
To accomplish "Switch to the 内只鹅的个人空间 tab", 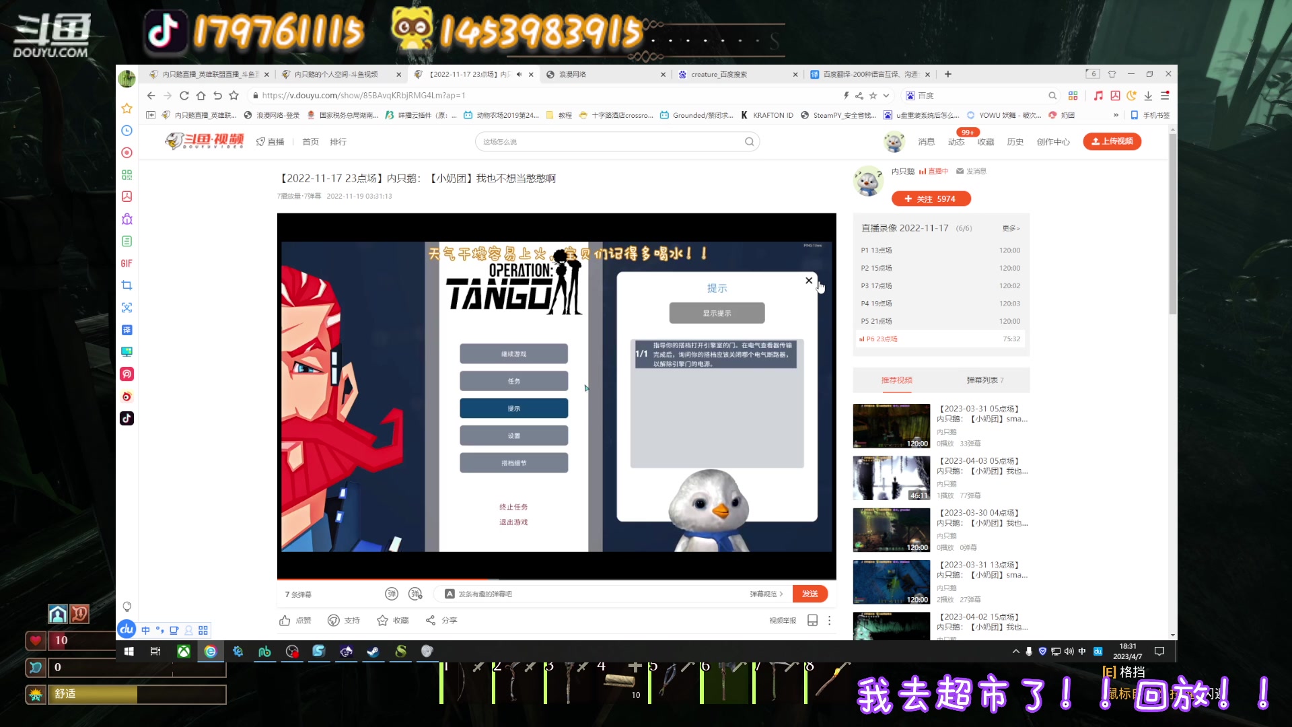I will point(340,74).
